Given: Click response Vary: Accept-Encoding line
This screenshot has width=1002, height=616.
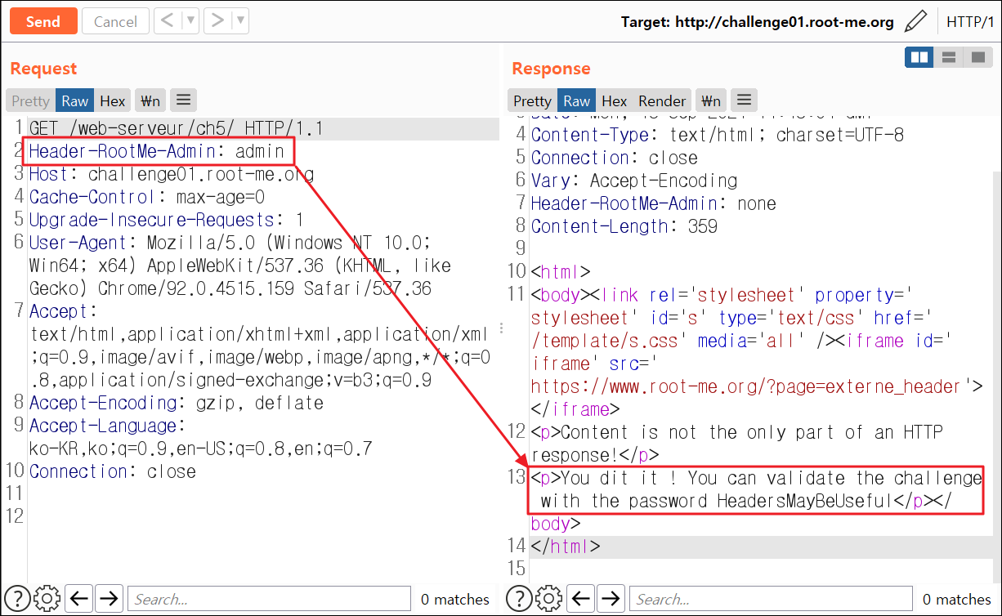Looking at the screenshot, I should pyautogui.click(x=634, y=181).
